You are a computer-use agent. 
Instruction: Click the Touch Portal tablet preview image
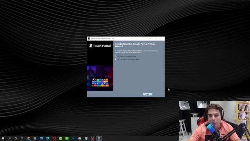pos(100,83)
